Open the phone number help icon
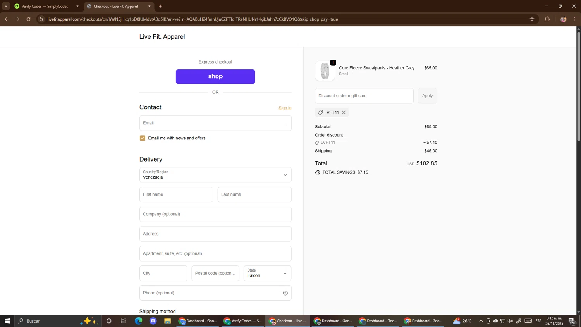 point(285,293)
